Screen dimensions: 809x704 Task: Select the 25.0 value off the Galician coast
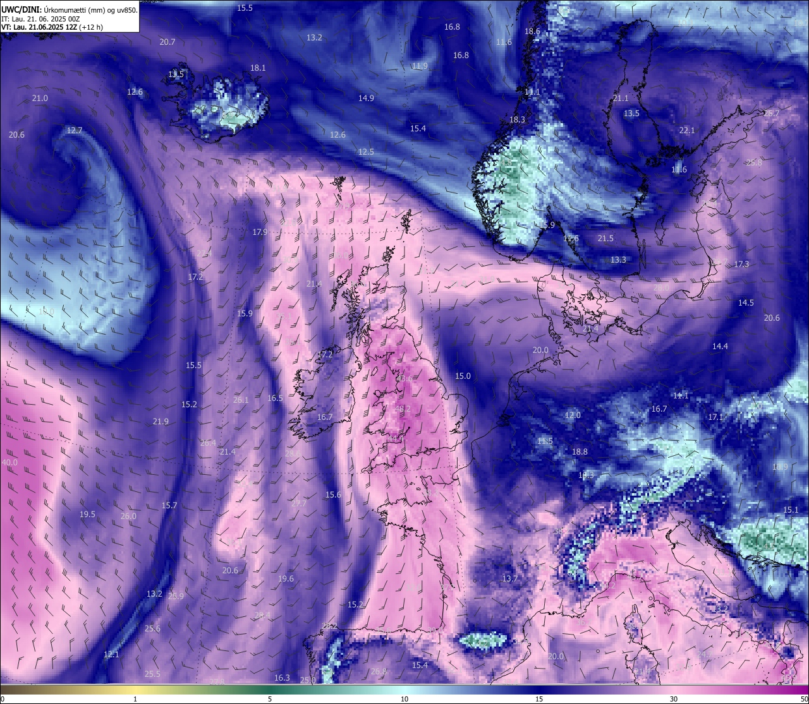click(x=308, y=680)
